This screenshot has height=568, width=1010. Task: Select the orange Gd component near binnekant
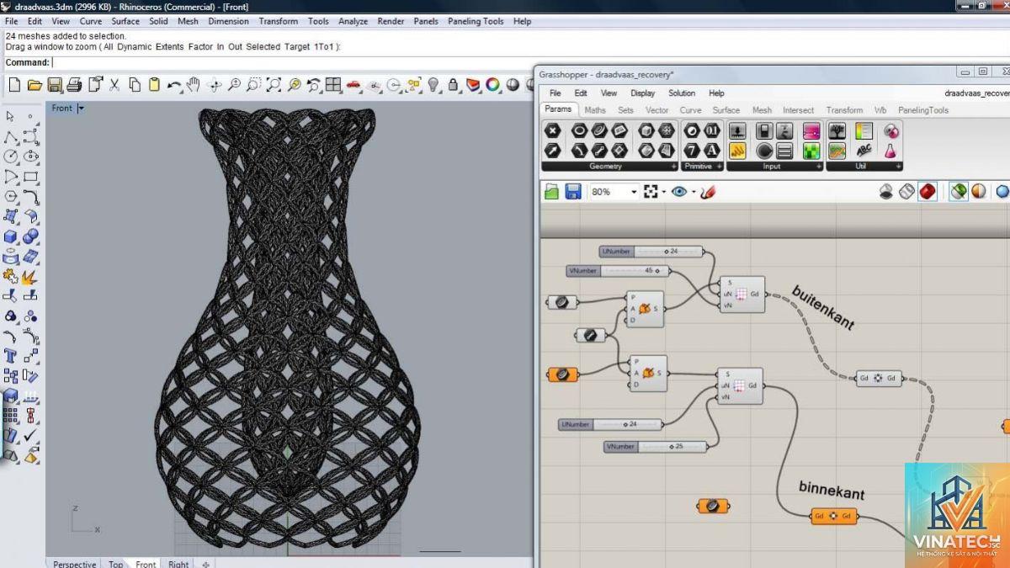point(834,516)
